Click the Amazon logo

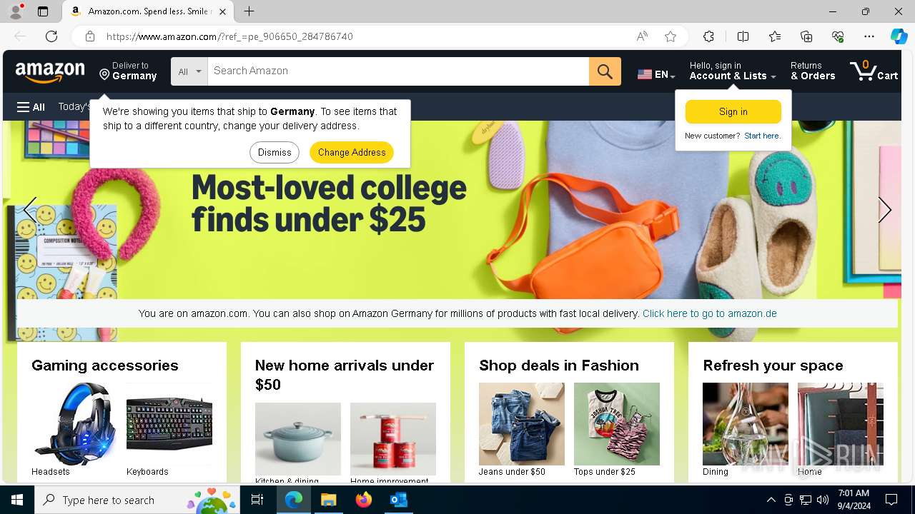(x=50, y=71)
